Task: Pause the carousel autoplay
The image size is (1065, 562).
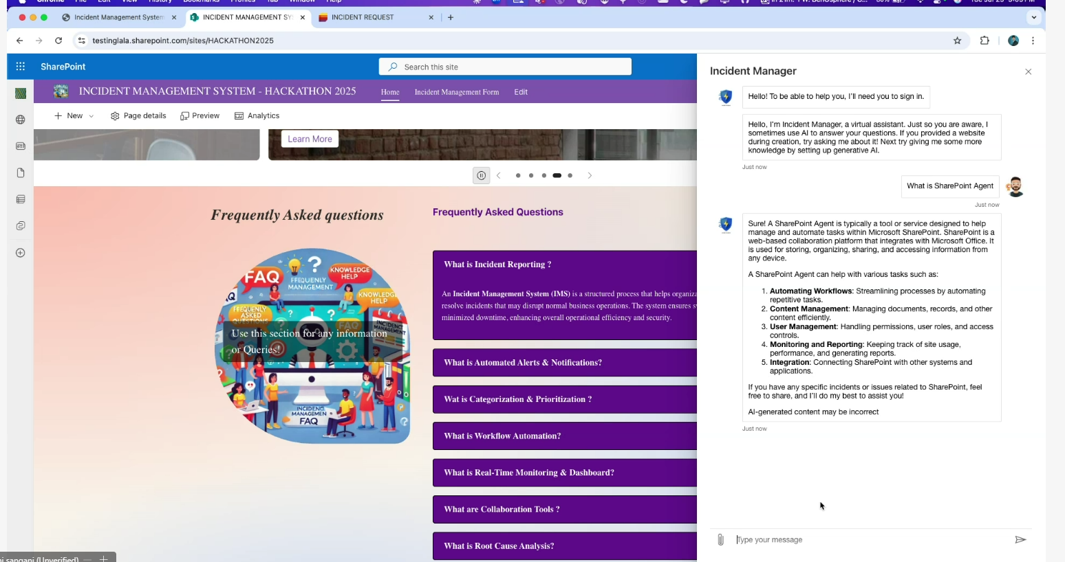Action: pos(481,175)
